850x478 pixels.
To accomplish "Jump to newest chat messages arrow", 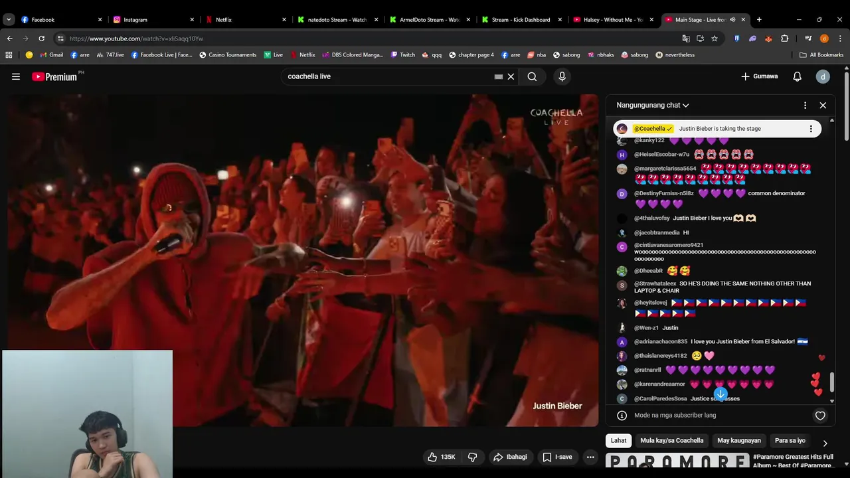I will point(721,394).
